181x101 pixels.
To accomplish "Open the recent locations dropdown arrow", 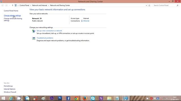I will click(10, 5).
